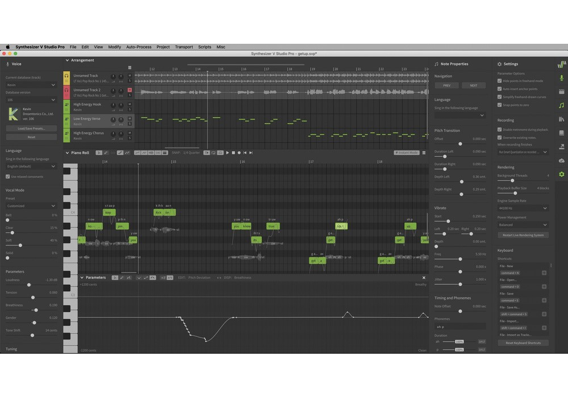Click the Load/Save Presets button
Screen dimensions: 568x398
[31, 128]
